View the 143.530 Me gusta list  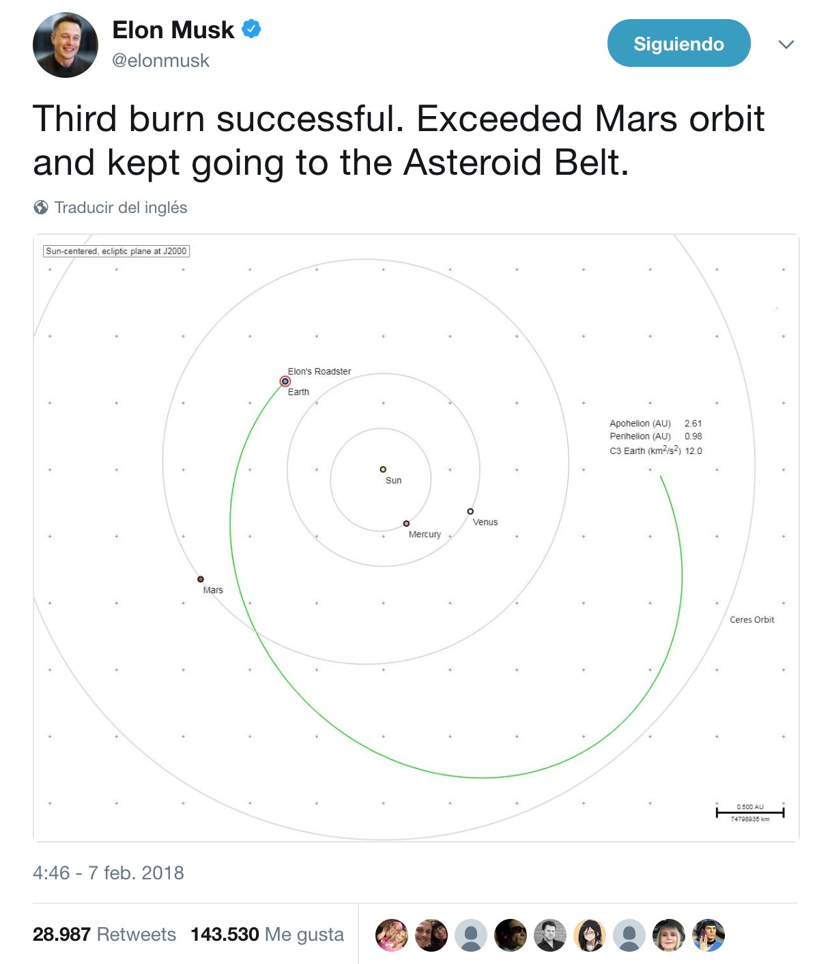[x=267, y=934]
